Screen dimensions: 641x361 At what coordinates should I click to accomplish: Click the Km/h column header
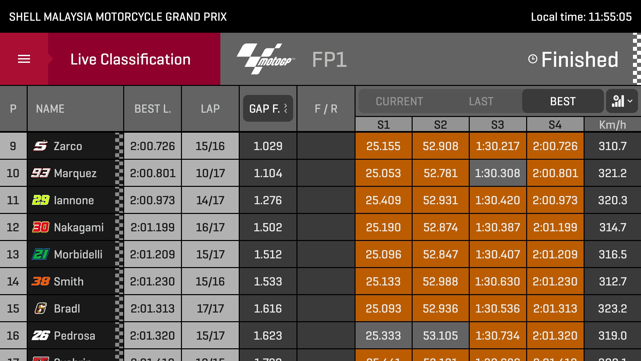point(613,125)
